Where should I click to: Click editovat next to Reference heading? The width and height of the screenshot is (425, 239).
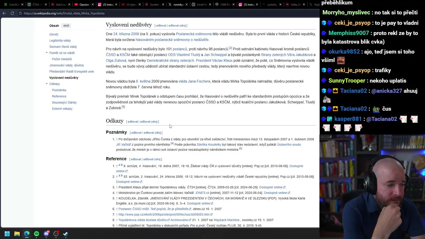[x=136, y=159]
